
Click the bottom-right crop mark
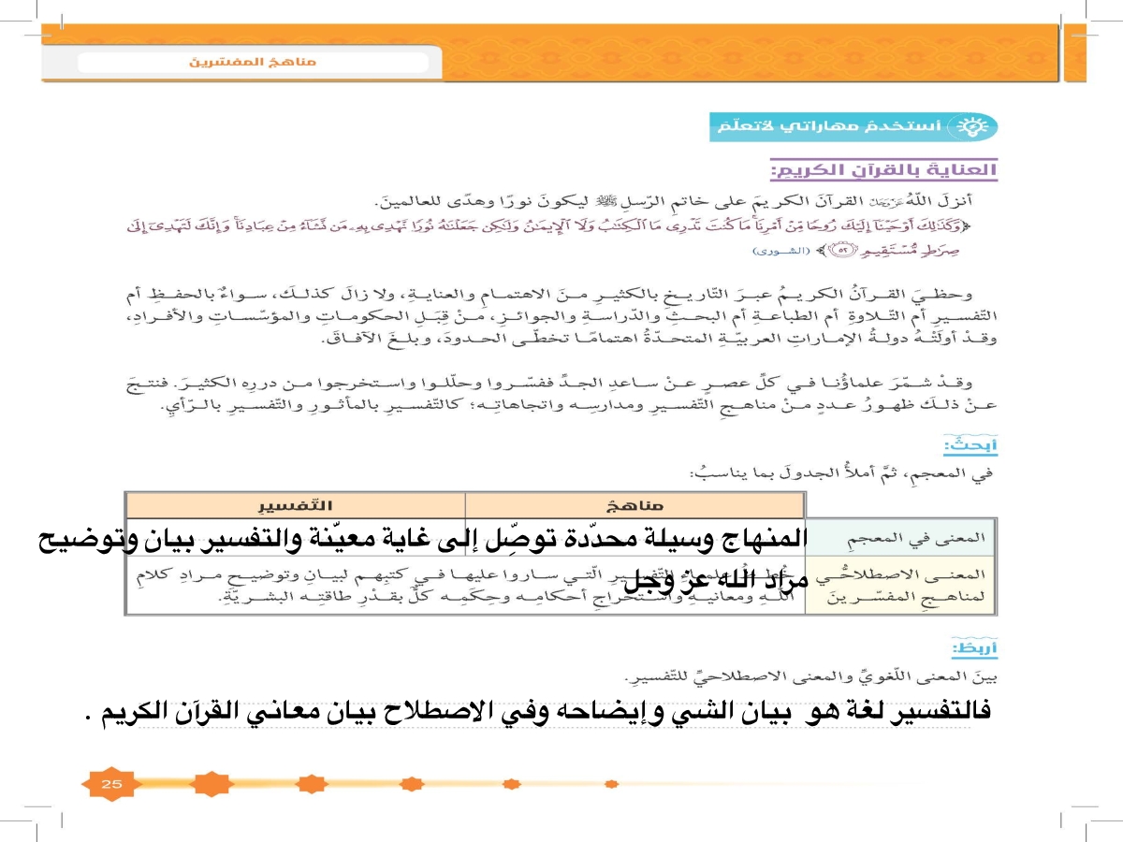(1076, 817)
